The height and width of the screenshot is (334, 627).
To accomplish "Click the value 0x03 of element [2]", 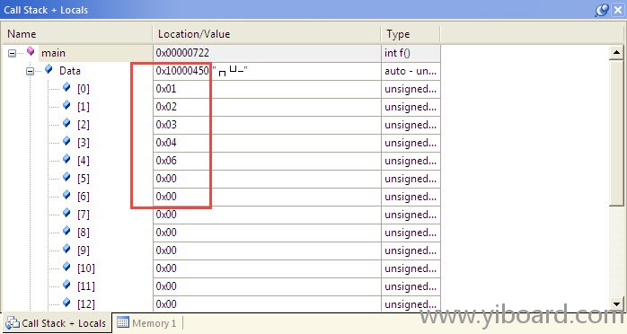I will (x=166, y=125).
